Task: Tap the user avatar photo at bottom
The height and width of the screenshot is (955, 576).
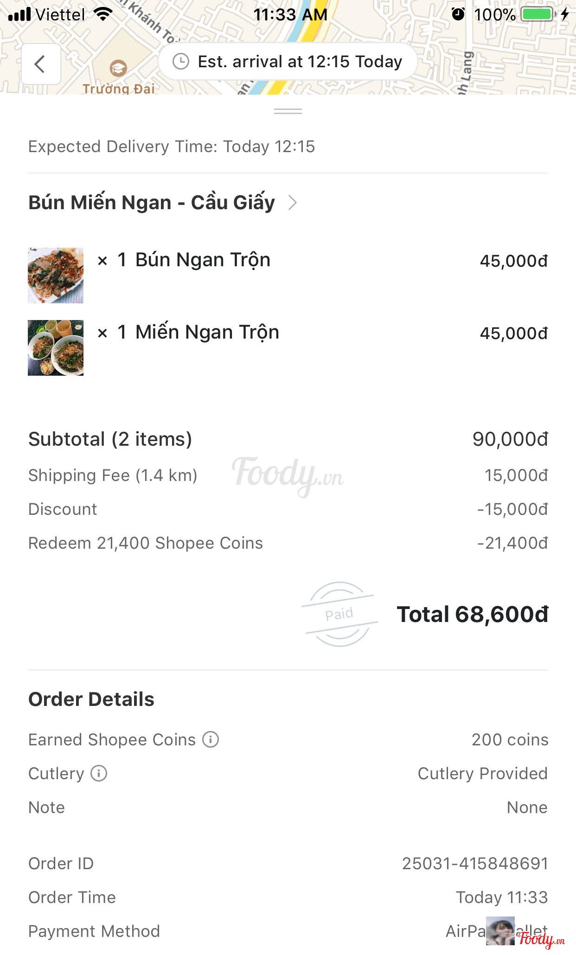Action: [x=500, y=930]
